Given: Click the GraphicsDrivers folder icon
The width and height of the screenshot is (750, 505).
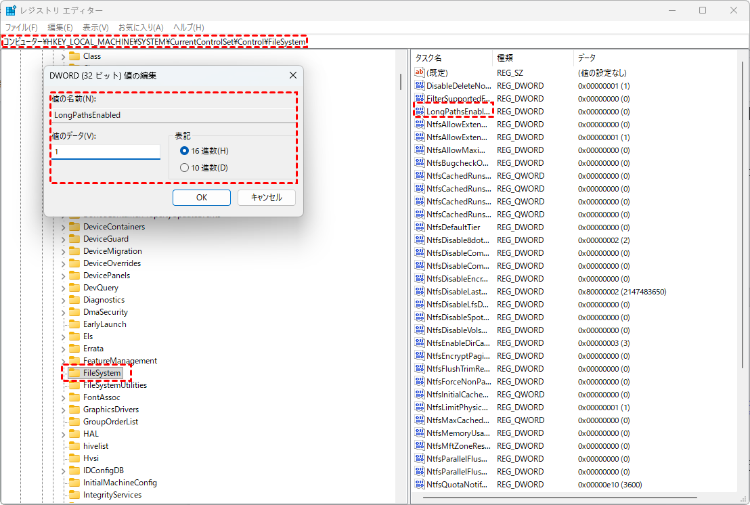Looking at the screenshot, I should point(74,410).
